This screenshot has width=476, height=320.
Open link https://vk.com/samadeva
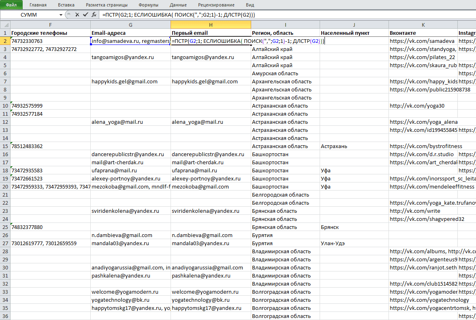pos(422,41)
